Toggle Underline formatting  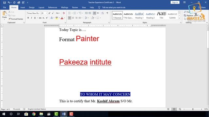click(x=35, y=18)
